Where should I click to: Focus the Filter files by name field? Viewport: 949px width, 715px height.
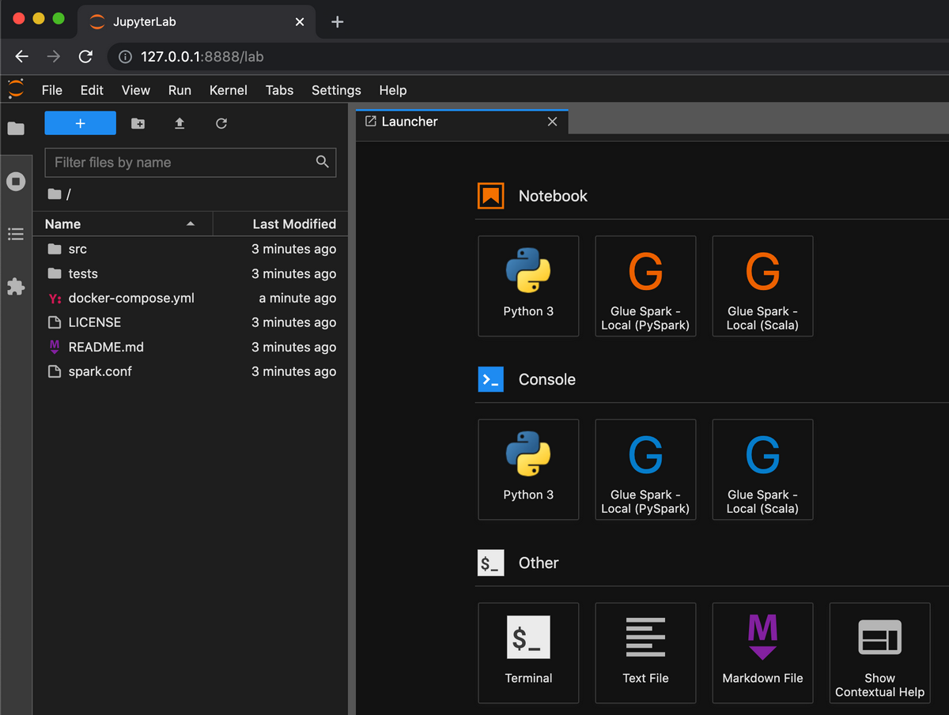coord(191,162)
